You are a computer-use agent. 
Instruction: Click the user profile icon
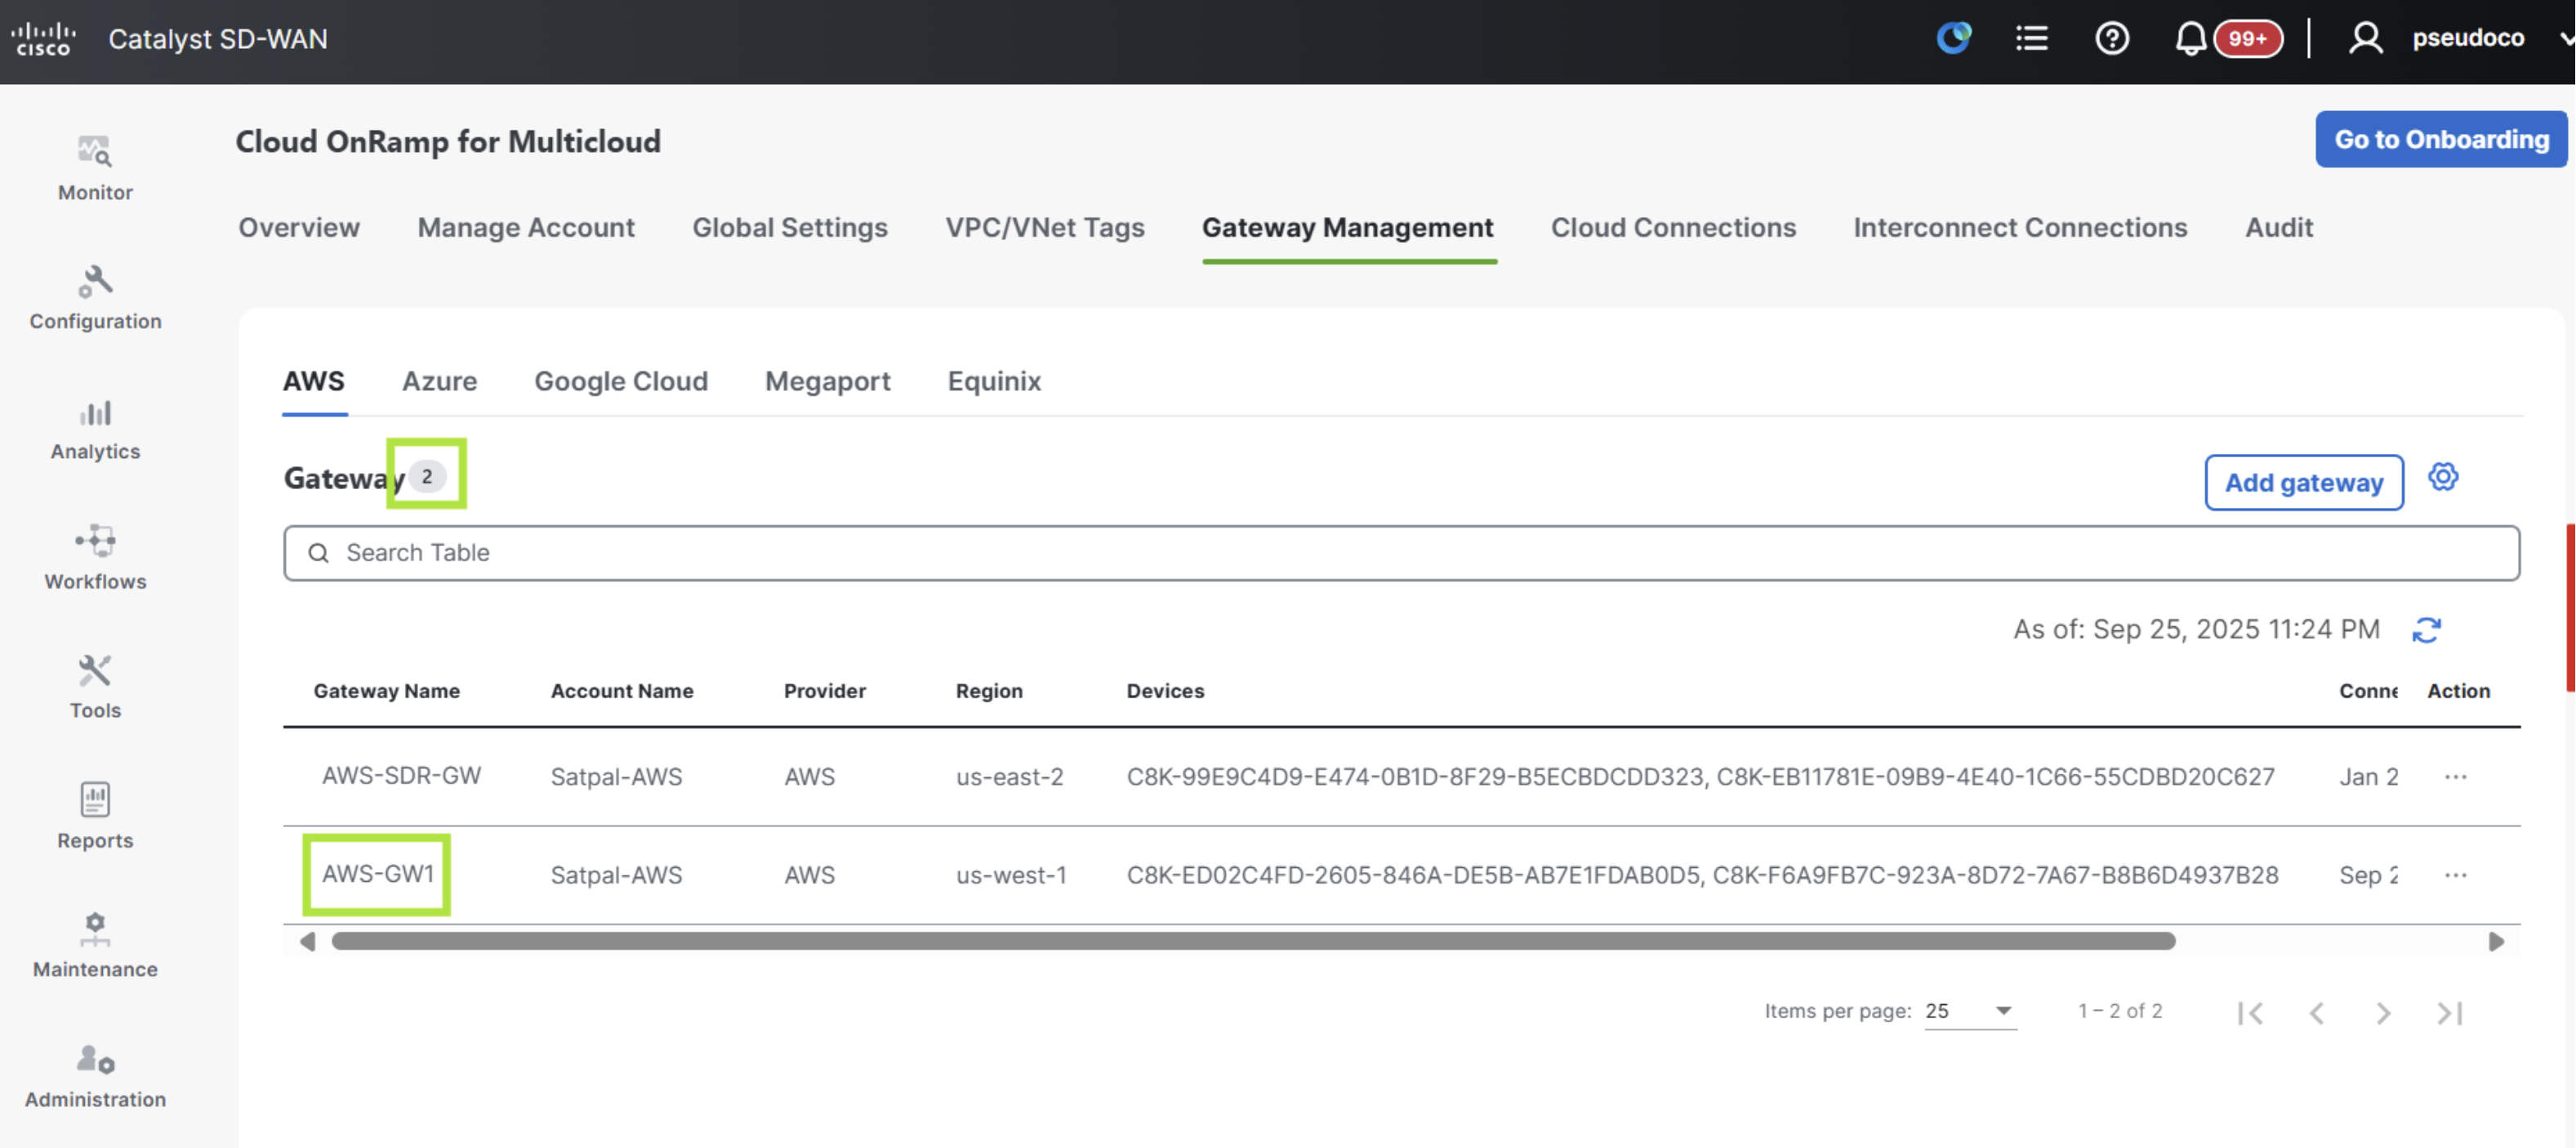[2365, 38]
